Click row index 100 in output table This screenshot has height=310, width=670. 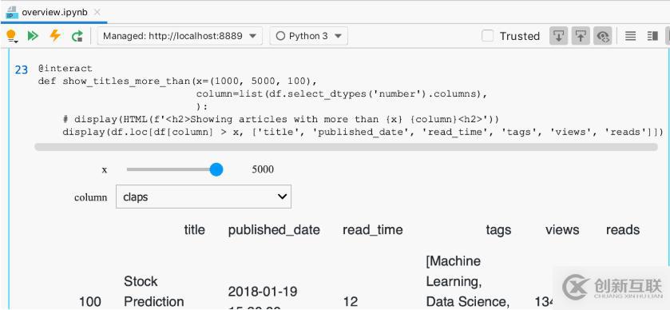[x=90, y=302]
